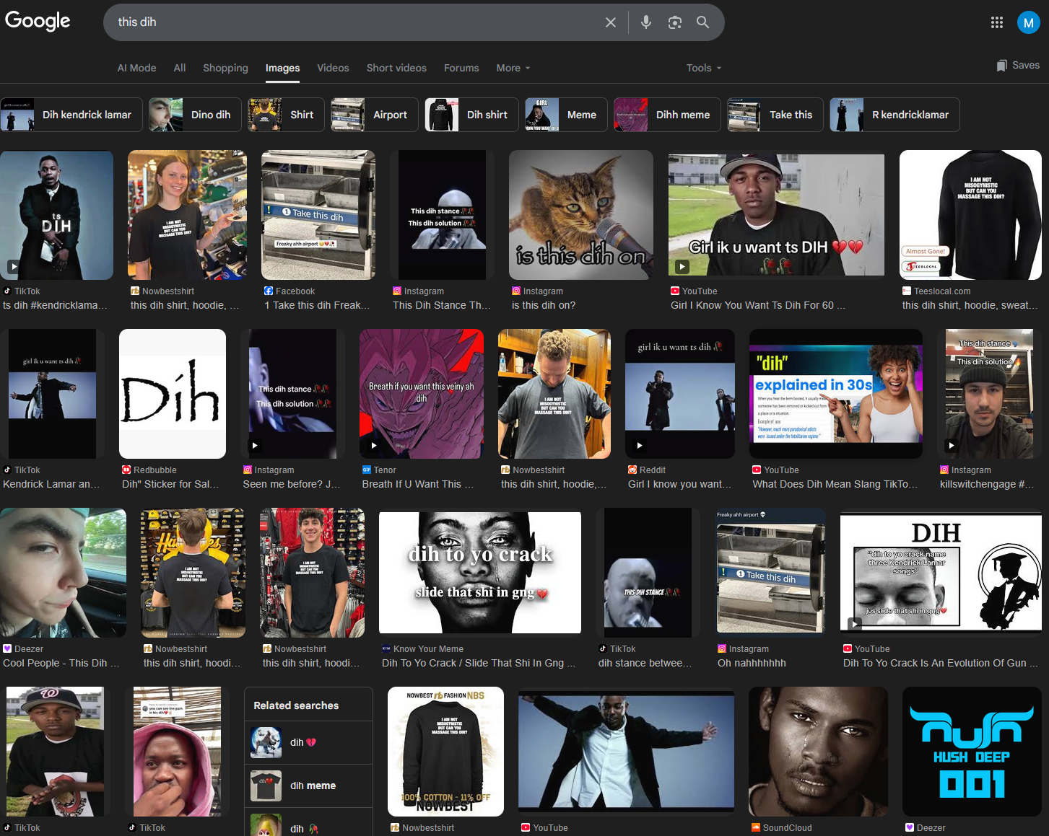Click the Google logo
The width and height of the screenshot is (1049, 836).
click(x=38, y=21)
